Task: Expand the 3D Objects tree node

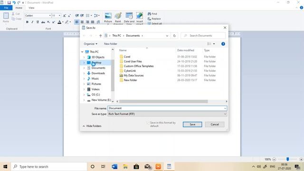Action: (x=84, y=57)
